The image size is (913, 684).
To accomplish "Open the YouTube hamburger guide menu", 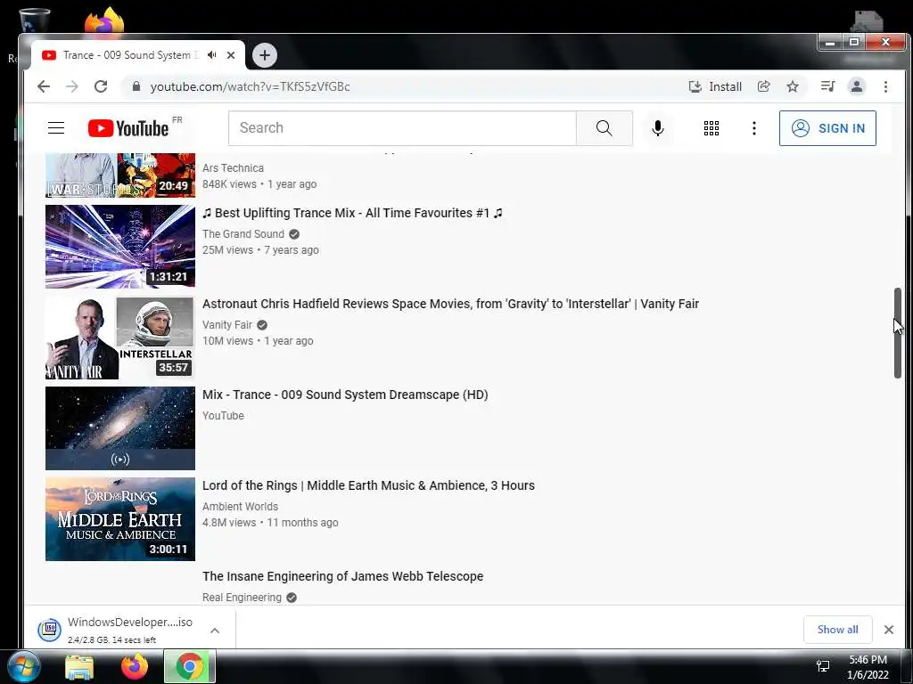I will pyautogui.click(x=56, y=128).
